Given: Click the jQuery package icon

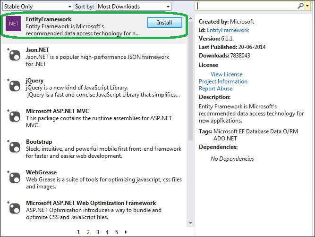Looking at the screenshot, I should point(14,85).
